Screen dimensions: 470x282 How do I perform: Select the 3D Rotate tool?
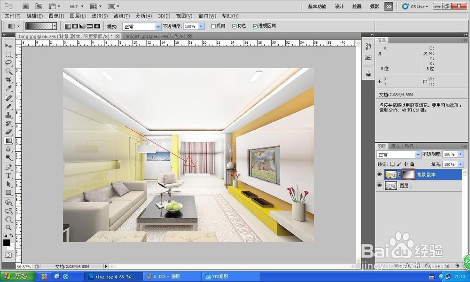(8, 203)
